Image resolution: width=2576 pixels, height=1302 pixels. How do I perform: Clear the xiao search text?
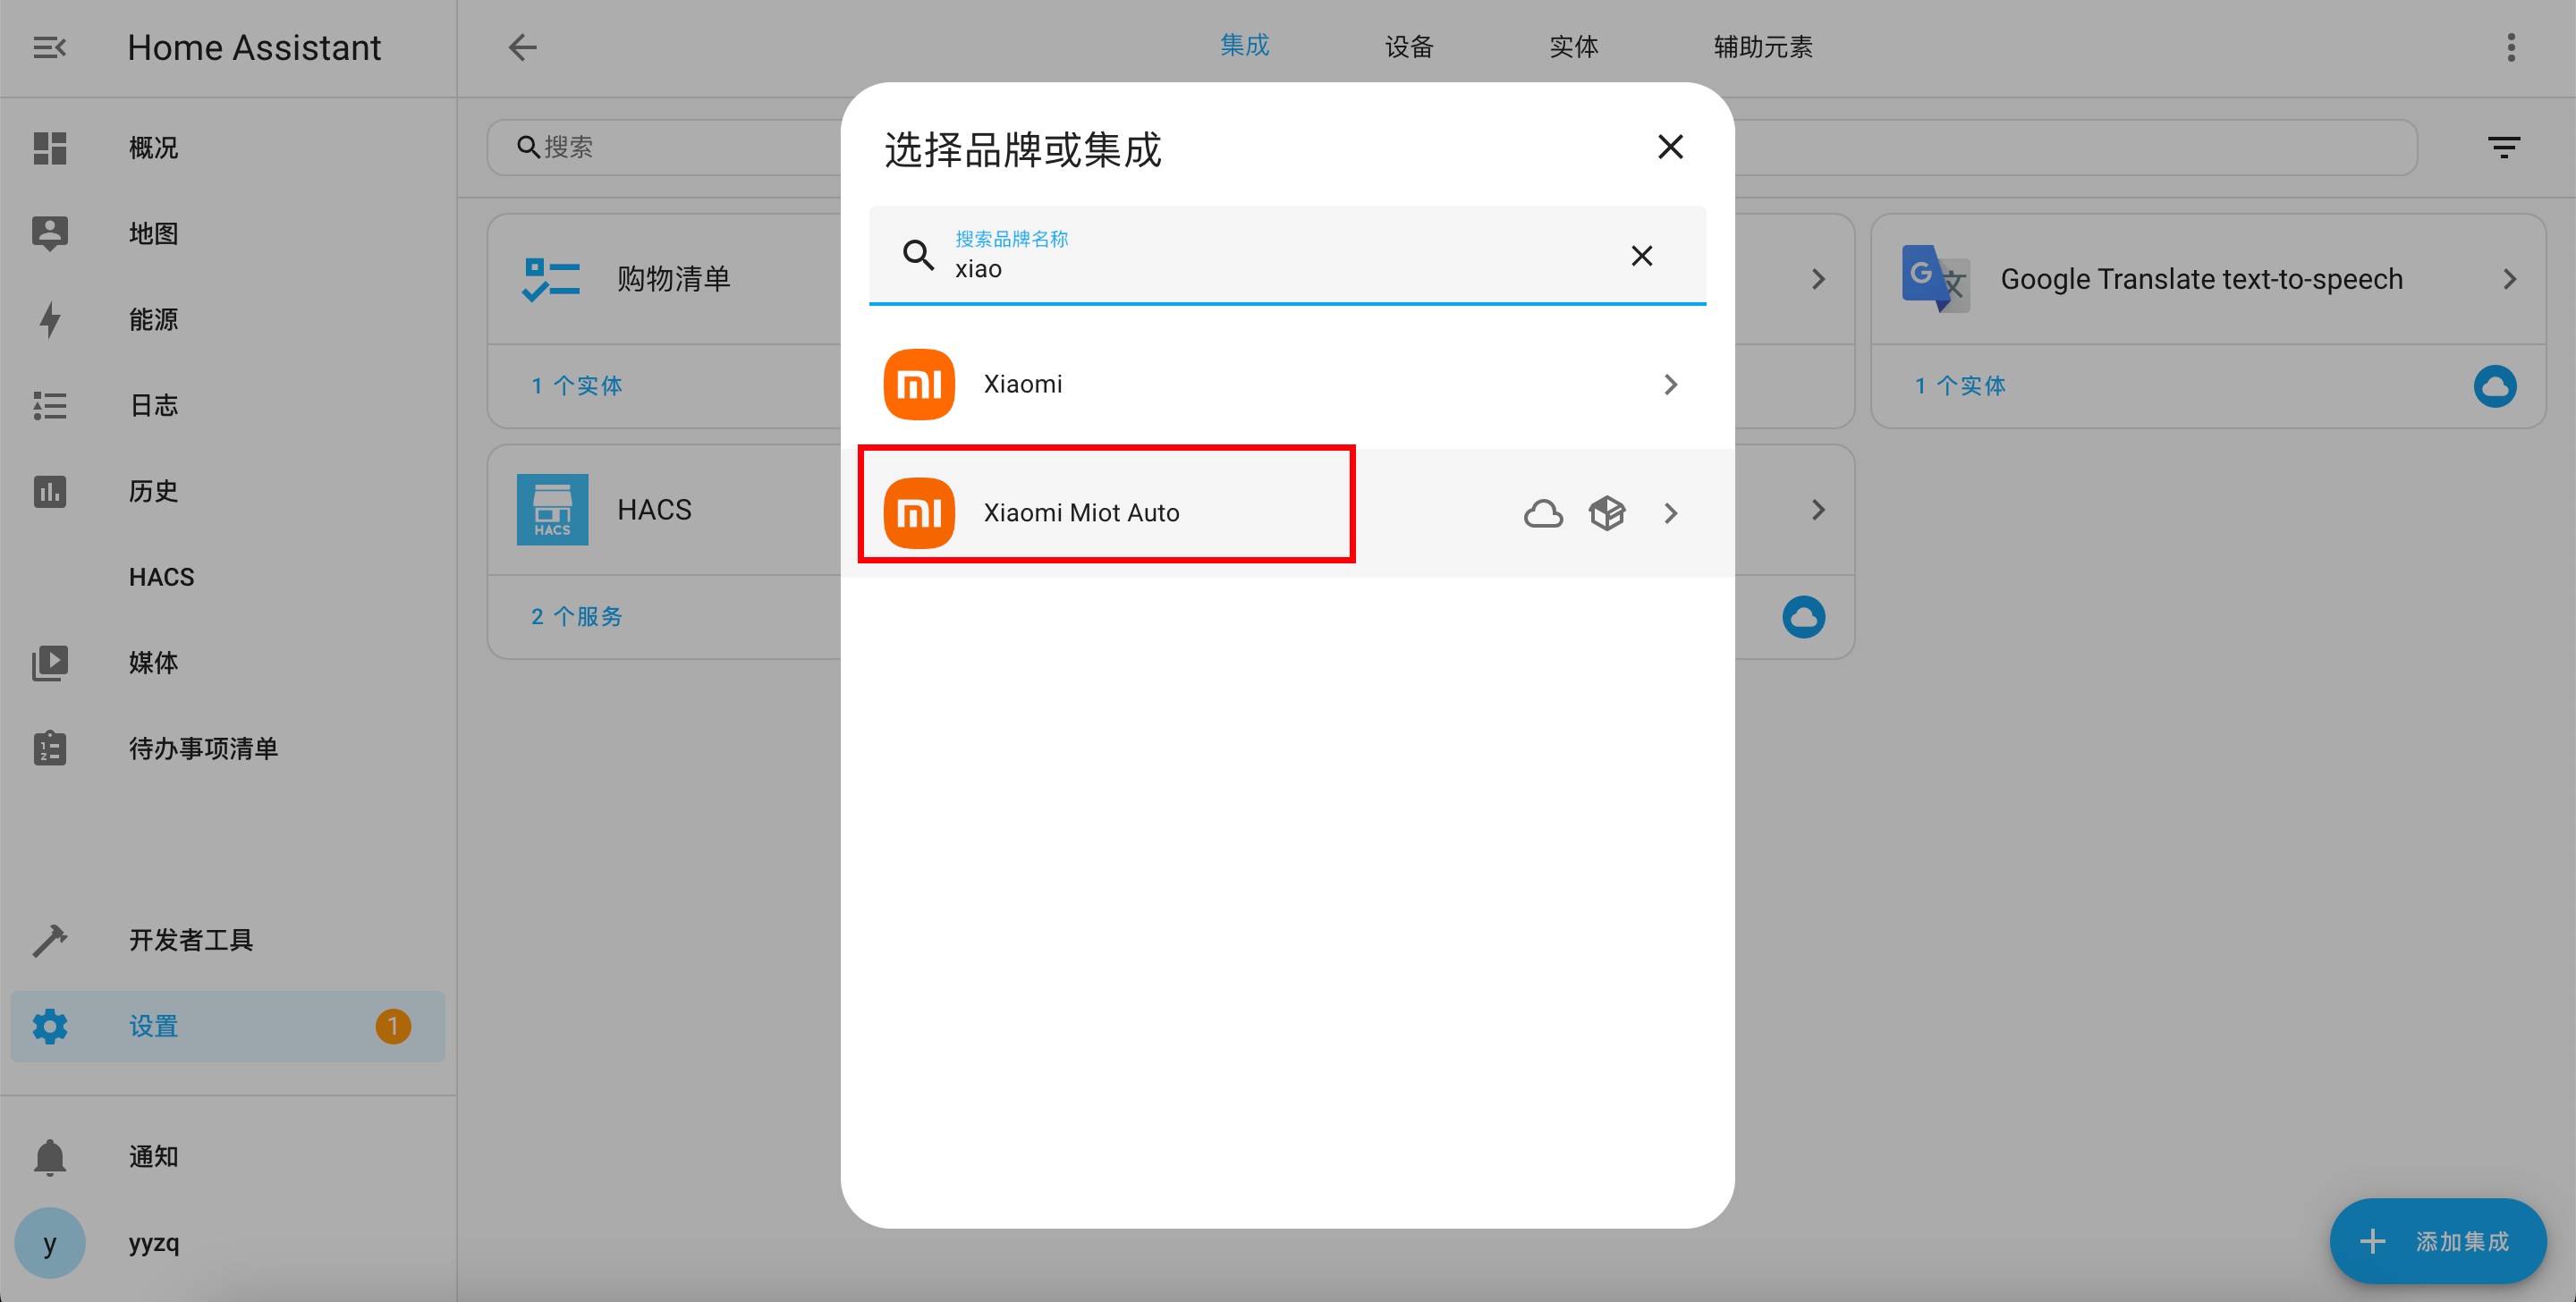pos(1641,255)
